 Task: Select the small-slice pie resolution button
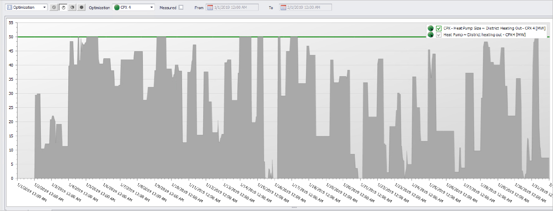[x=63, y=7]
